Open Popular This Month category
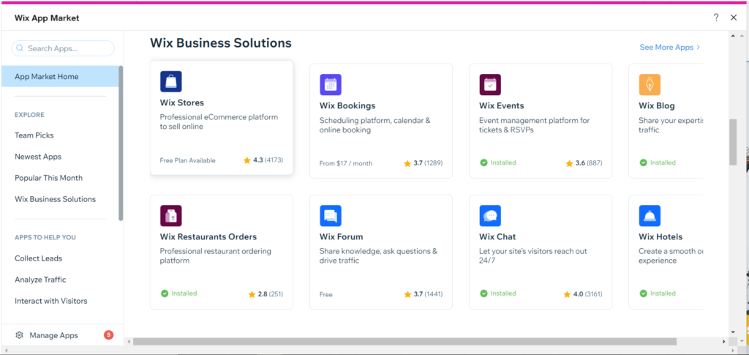 (49, 178)
